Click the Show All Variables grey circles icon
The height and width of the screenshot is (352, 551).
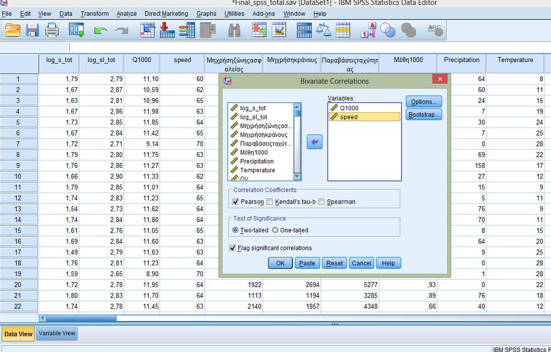408,30
